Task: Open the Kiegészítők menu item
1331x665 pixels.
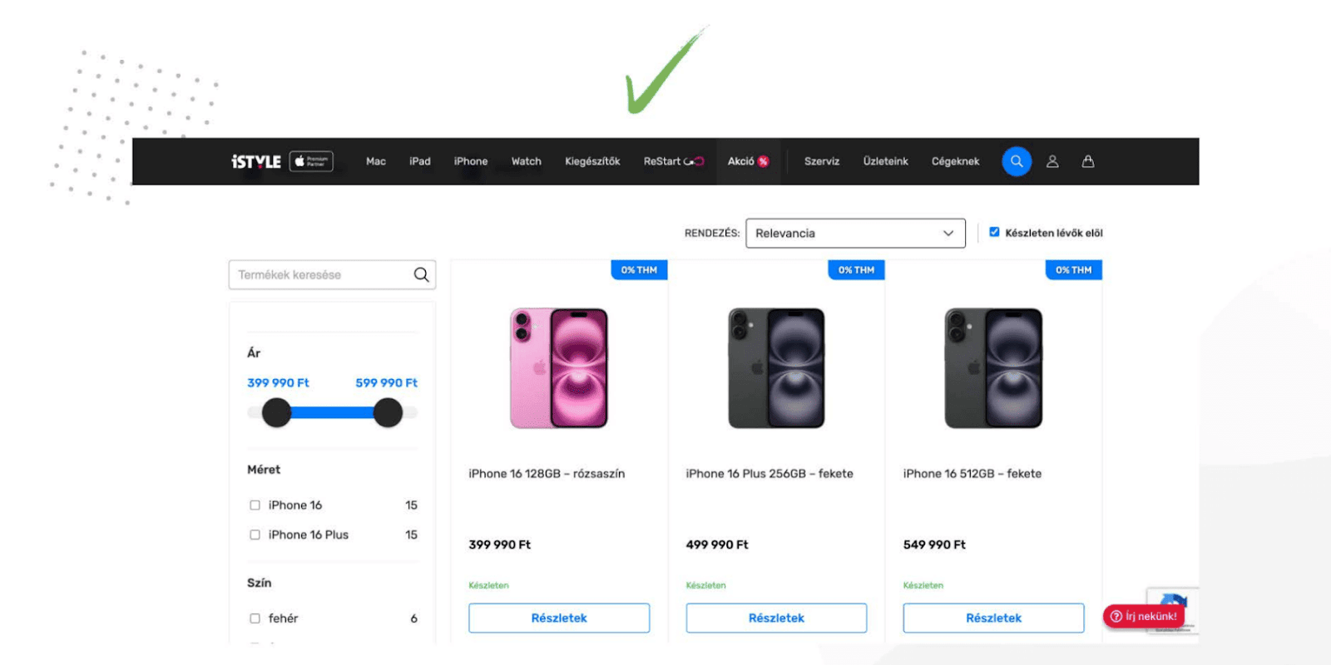Action: point(592,161)
